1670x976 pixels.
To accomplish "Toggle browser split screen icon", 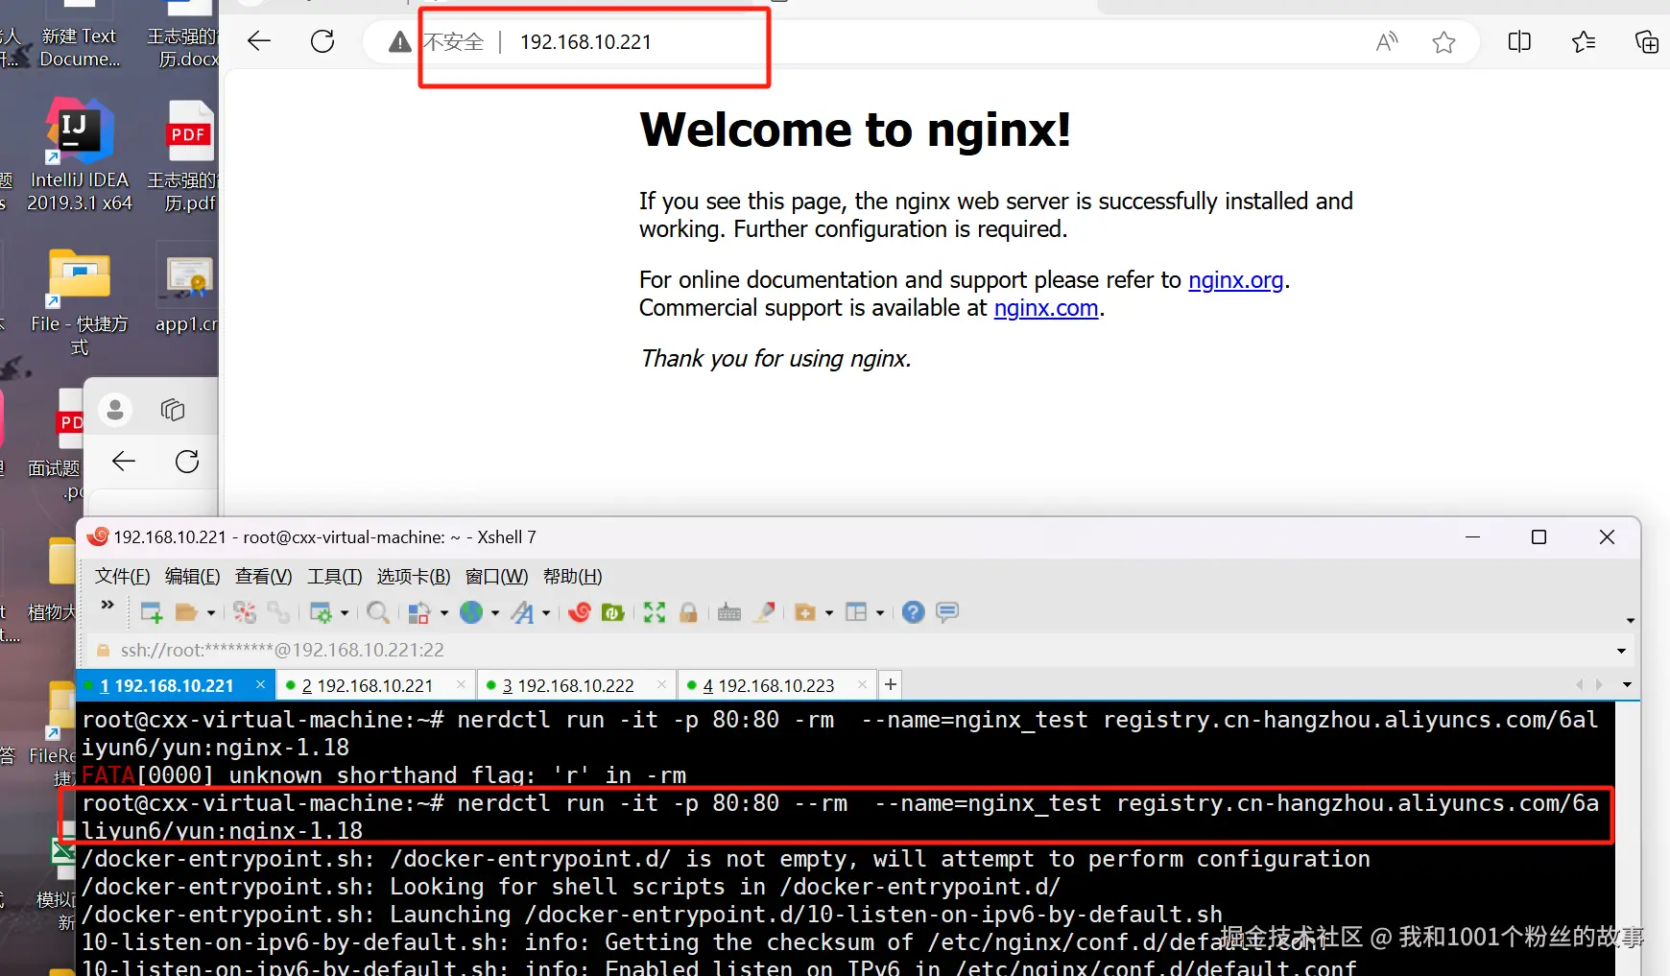I will (1519, 41).
